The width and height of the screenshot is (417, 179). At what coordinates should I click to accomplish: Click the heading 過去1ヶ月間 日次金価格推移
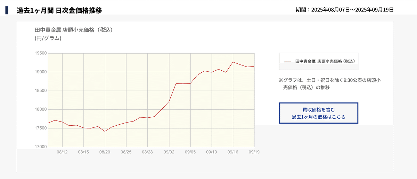coord(59,10)
